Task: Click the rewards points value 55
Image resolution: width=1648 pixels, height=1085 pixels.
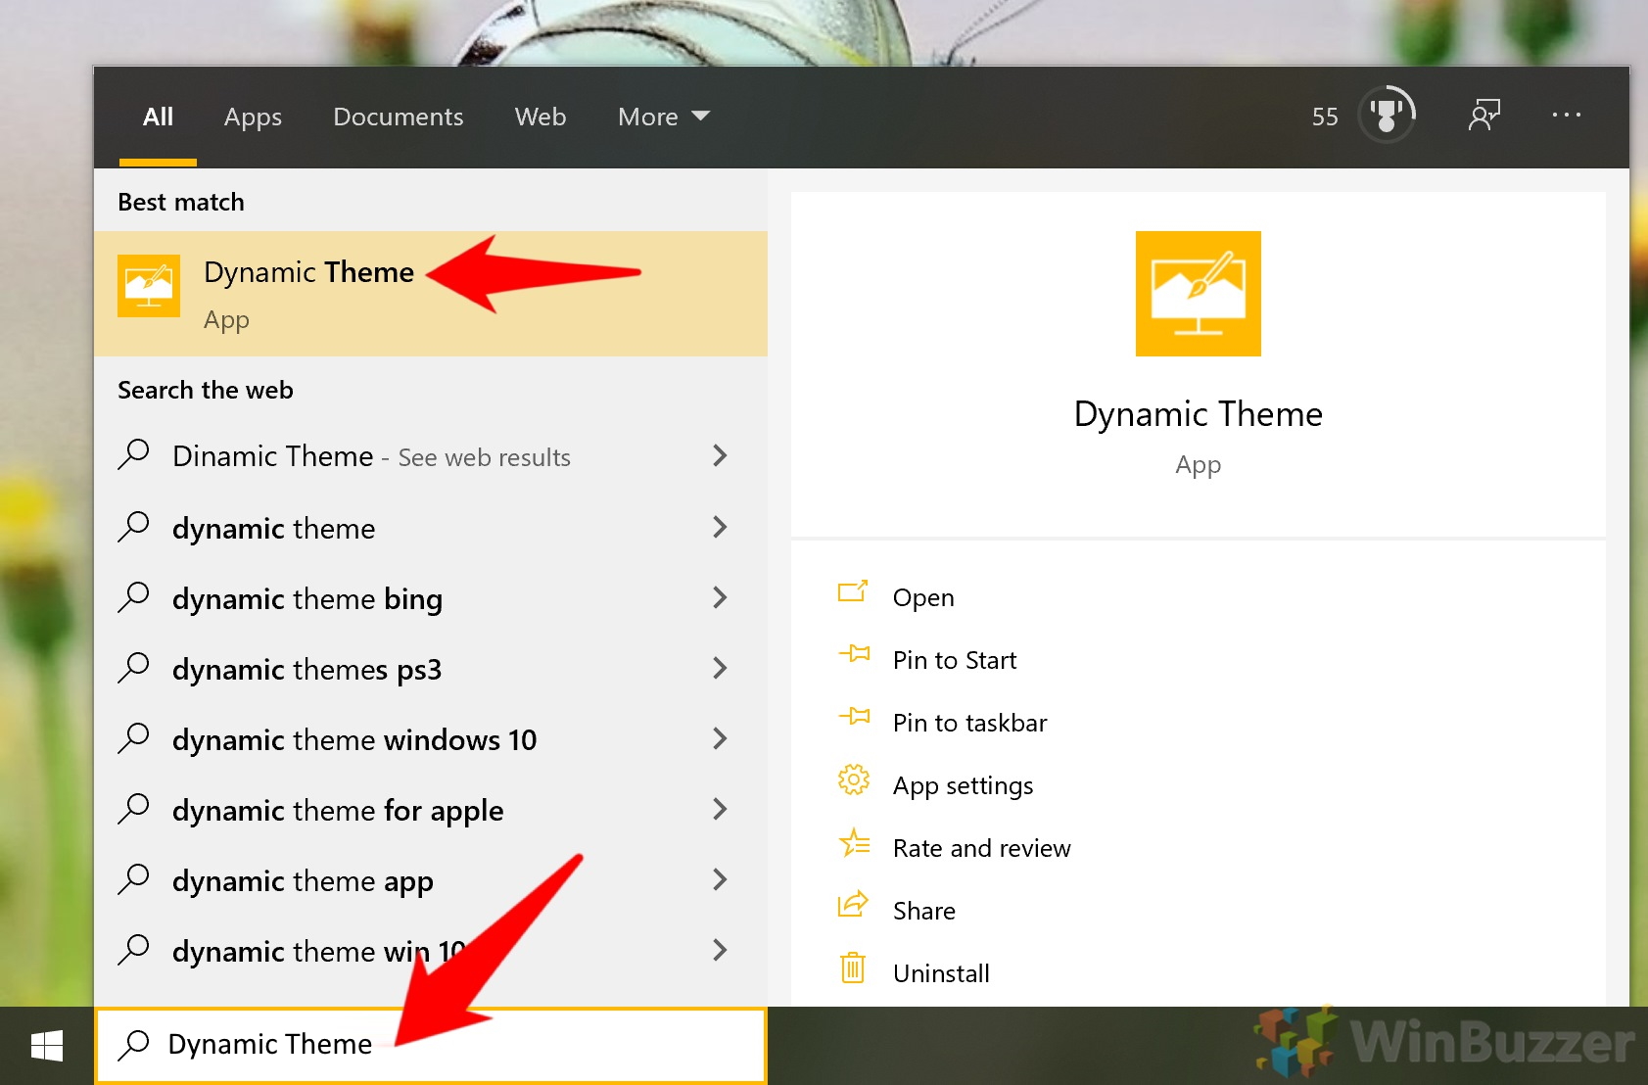Action: tap(1325, 117)
